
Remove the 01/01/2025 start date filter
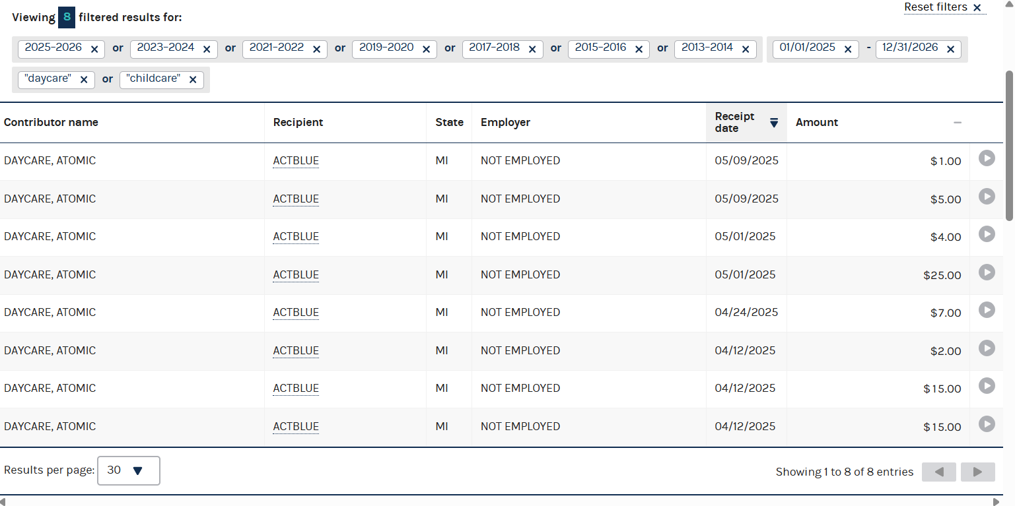click(848, 49)
